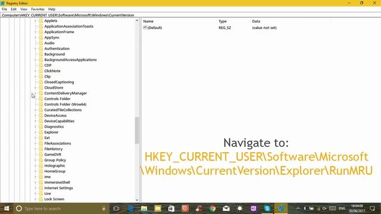
Task: Select the ApplicationFrame key
Action: (59, 32)
